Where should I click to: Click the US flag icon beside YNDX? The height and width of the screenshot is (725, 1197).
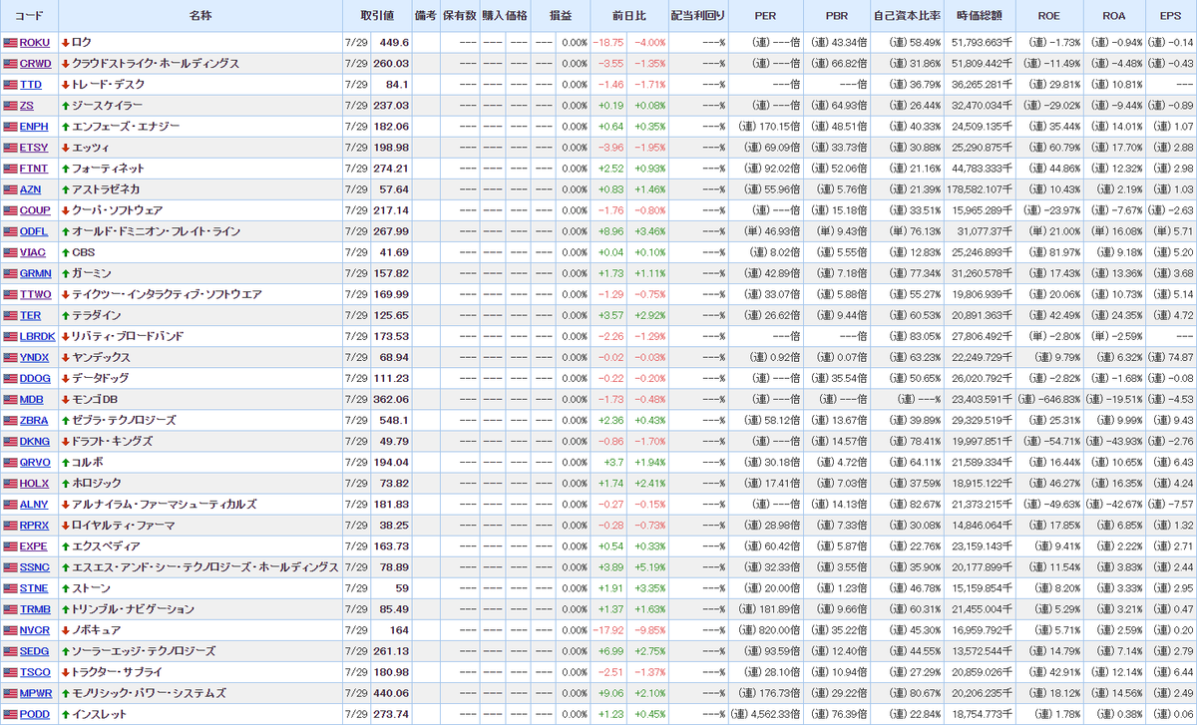pos(10,357)
